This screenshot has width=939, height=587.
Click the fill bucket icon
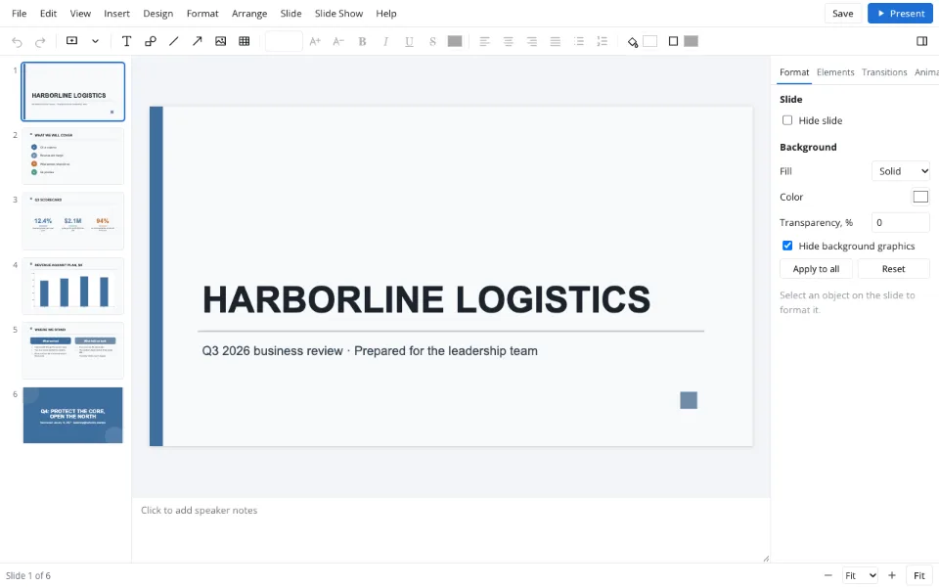633,41
